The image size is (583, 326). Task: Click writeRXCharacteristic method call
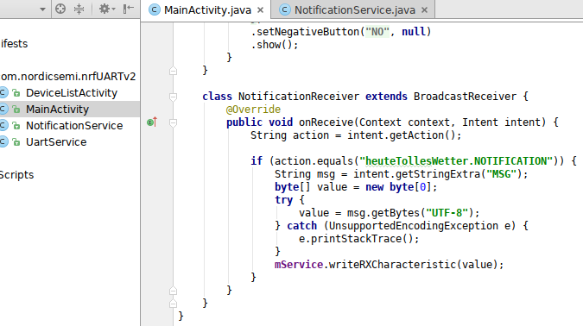[392, 265]
